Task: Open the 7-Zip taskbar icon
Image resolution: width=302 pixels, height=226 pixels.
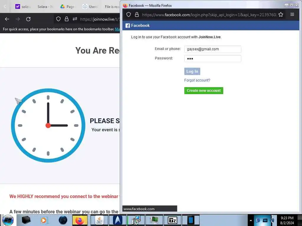Action: coord(172,220)
